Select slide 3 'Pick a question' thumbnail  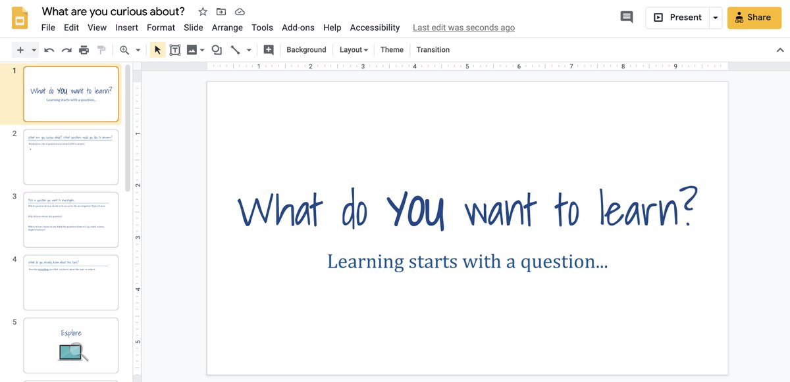coord(71,220)
